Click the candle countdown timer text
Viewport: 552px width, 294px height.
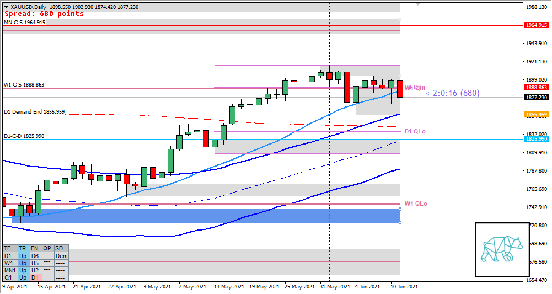click(452, 94)
